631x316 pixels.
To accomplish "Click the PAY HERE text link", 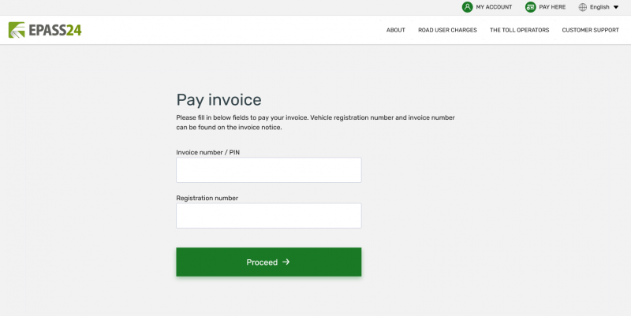I will pos(552,7).
